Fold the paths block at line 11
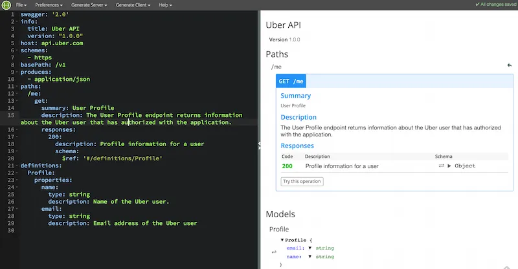Screen dimensions: 518x269 point(17,86)
